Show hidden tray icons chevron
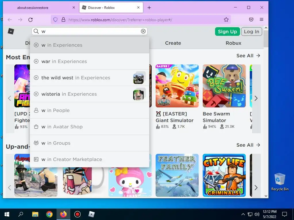The height and width of the screenshot is (220, 294). coord(243,214)
